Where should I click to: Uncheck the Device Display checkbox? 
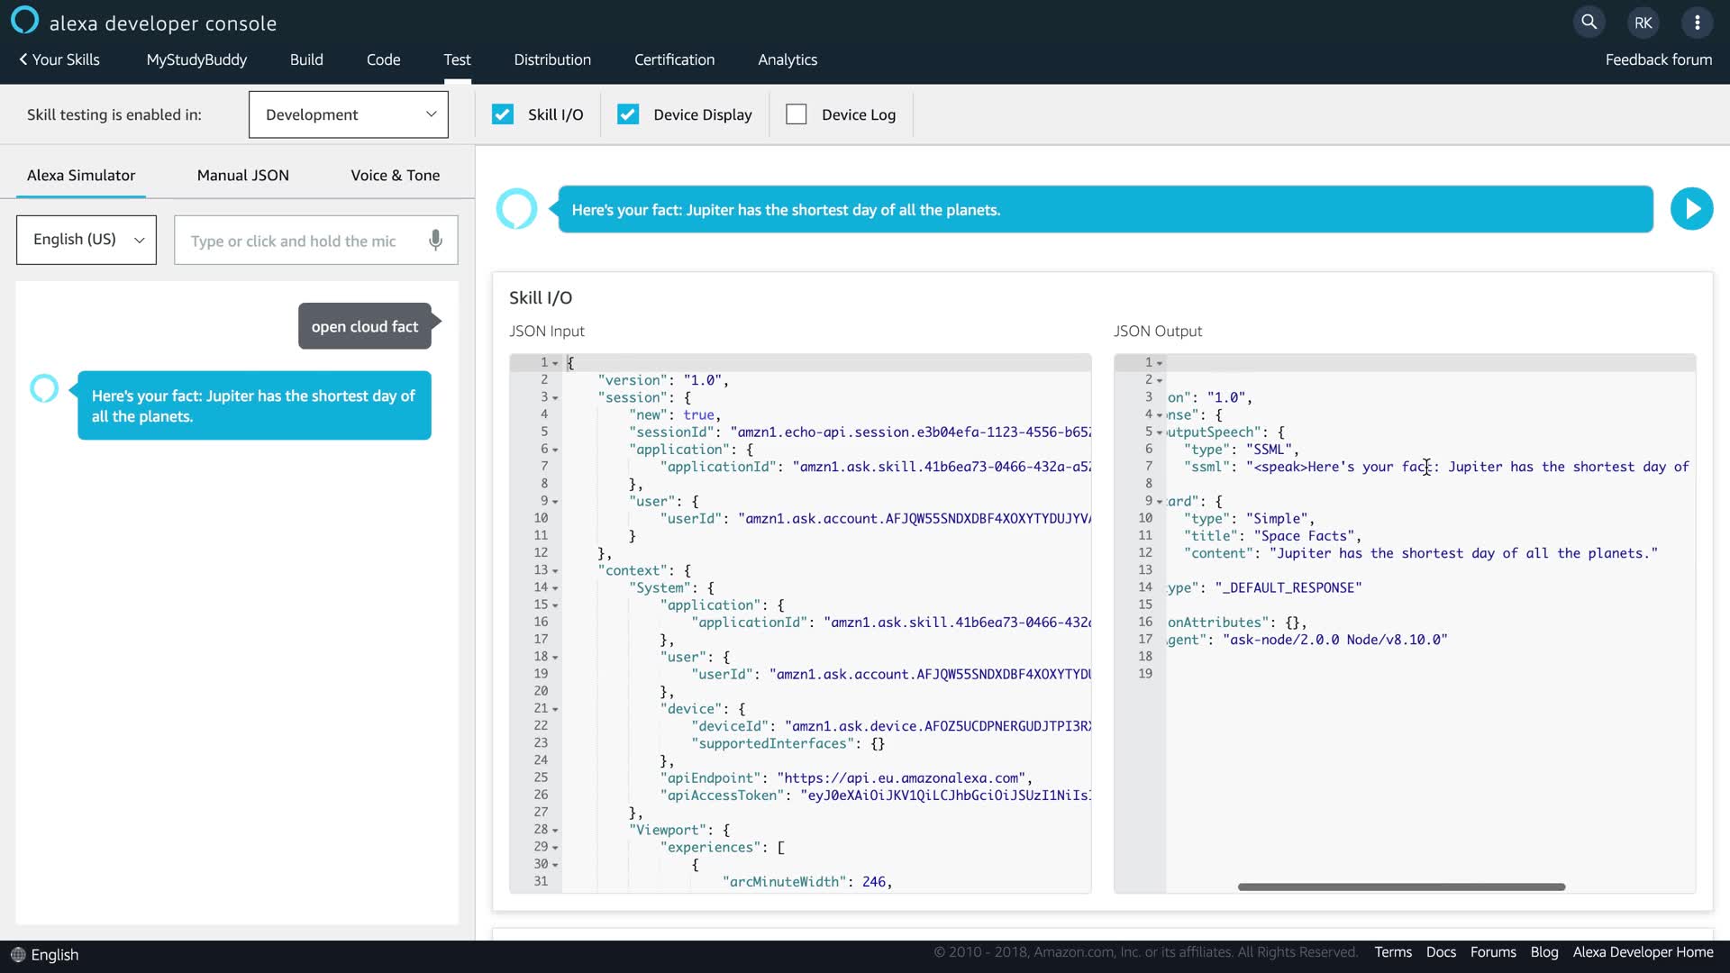(628, 114)
